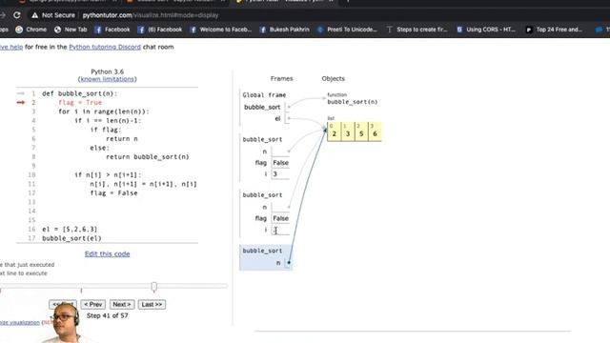
Task: Click the step slider handle
Action: click(x=154, y=287)
